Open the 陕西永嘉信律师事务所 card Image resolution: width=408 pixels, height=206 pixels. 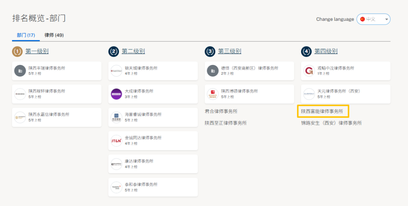[57, 117]
